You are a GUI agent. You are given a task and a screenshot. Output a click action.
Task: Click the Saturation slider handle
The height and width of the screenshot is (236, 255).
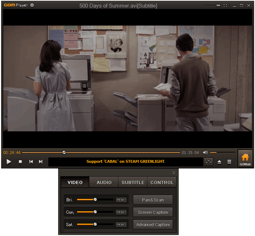point(95,224)
